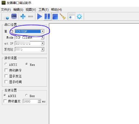Click the blue plus add icon
Screen dimensions: 139x124
pos(23,17)
